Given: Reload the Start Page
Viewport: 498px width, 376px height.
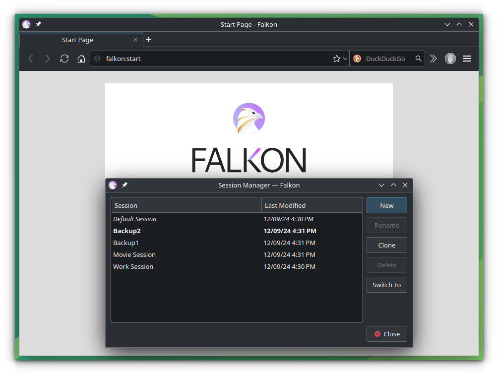Looking at the screenshot, I should point(64,59).
